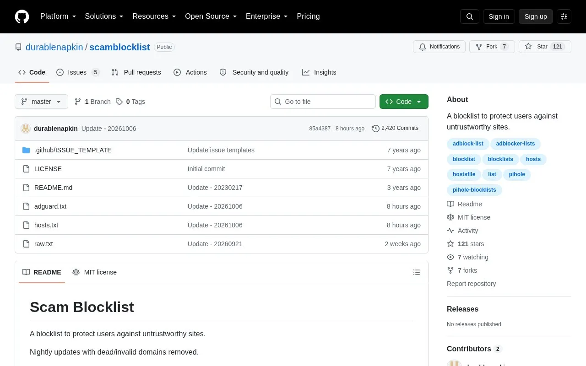Screen dimensions: 586x366
Task: Click the file icon beside LICENSE
Action: 26,169
